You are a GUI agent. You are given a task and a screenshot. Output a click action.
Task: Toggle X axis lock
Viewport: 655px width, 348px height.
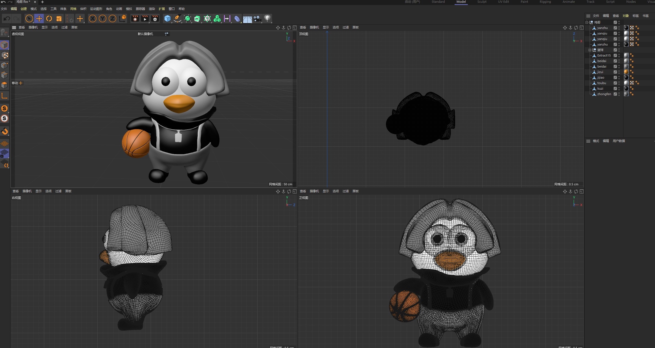pos(93,18)
